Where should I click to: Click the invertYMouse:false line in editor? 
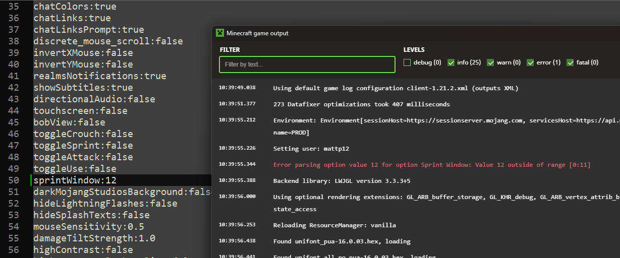click(x=83, y=64)
